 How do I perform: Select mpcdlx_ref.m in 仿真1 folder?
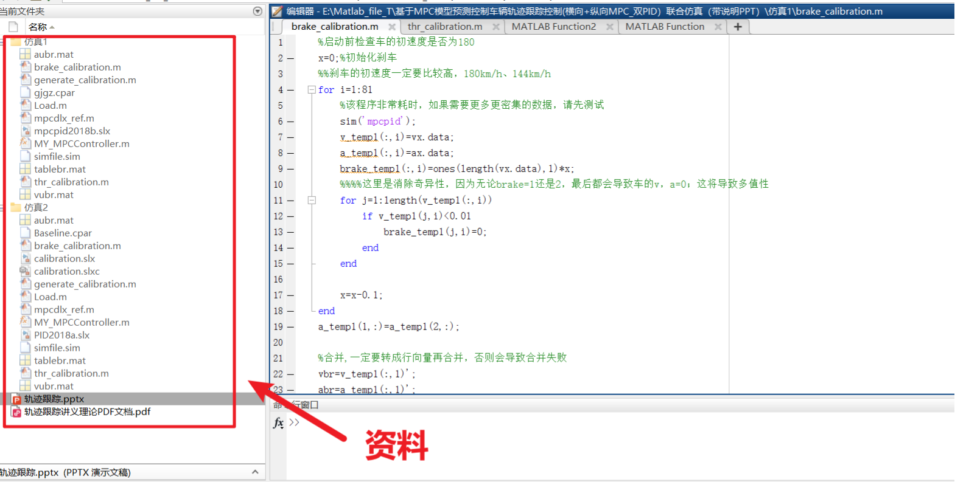pyautogui.click(x=64, y=118)
